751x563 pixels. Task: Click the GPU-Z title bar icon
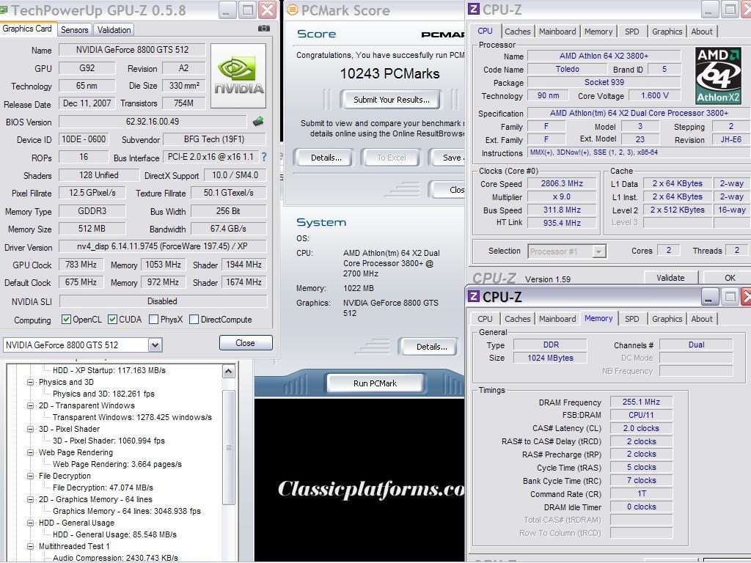pos(4,10)
